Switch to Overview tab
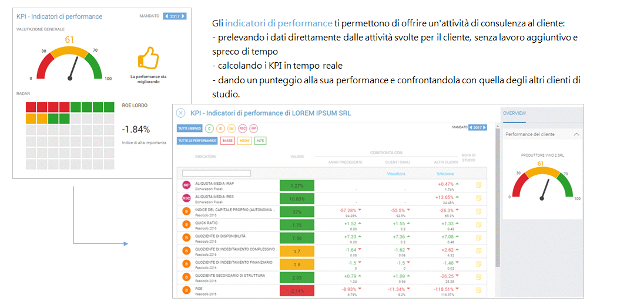This screenshot has width=617, height=305. pos(514,113)
